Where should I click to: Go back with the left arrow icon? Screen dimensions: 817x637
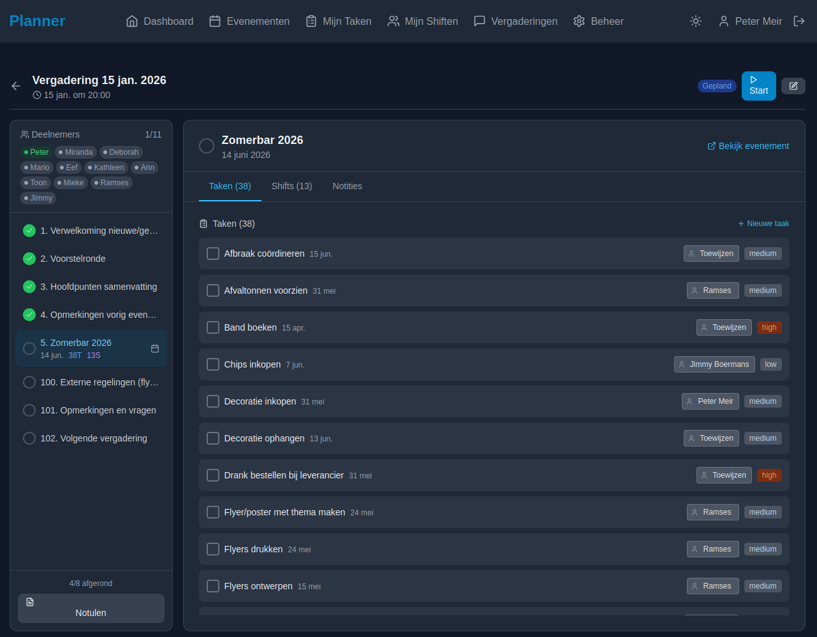click(x=16, y=86)
